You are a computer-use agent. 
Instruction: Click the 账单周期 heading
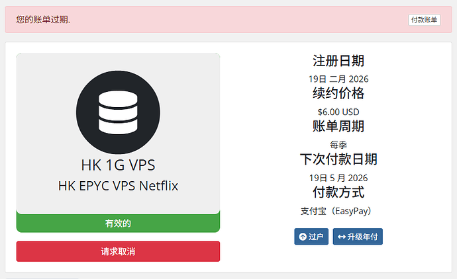(x=338, y=126)
